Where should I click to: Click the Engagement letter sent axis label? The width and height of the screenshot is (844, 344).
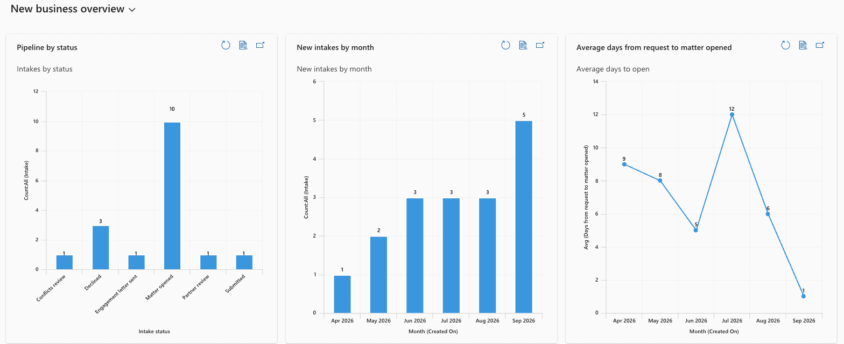coord(116,294)
